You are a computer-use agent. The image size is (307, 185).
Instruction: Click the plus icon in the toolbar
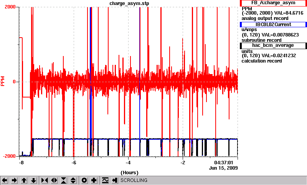(94, 180)
